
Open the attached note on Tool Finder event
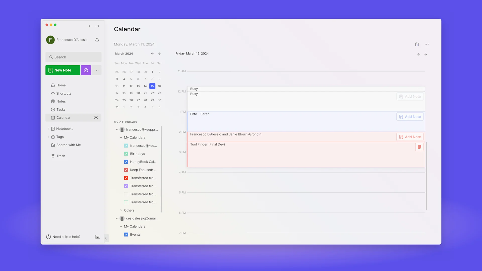(x=419, y=147)
